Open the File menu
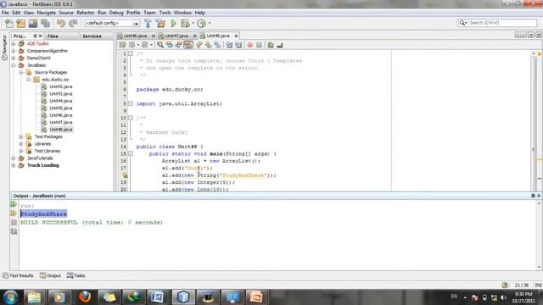 pyautogui.click(x=5, y=13)
